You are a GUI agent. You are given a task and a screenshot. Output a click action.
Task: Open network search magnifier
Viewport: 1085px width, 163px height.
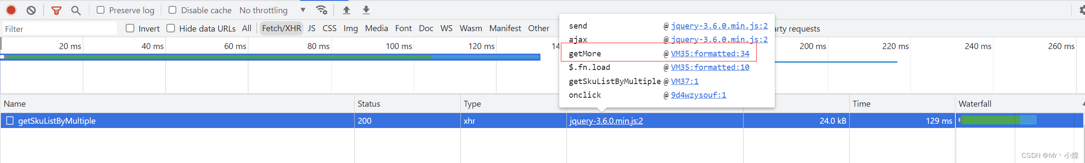(x=76, y=10)
